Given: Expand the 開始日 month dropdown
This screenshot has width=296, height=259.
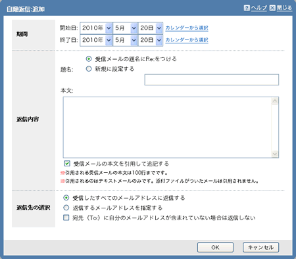Looking at the screenshot, I should (x=126, y=28).
